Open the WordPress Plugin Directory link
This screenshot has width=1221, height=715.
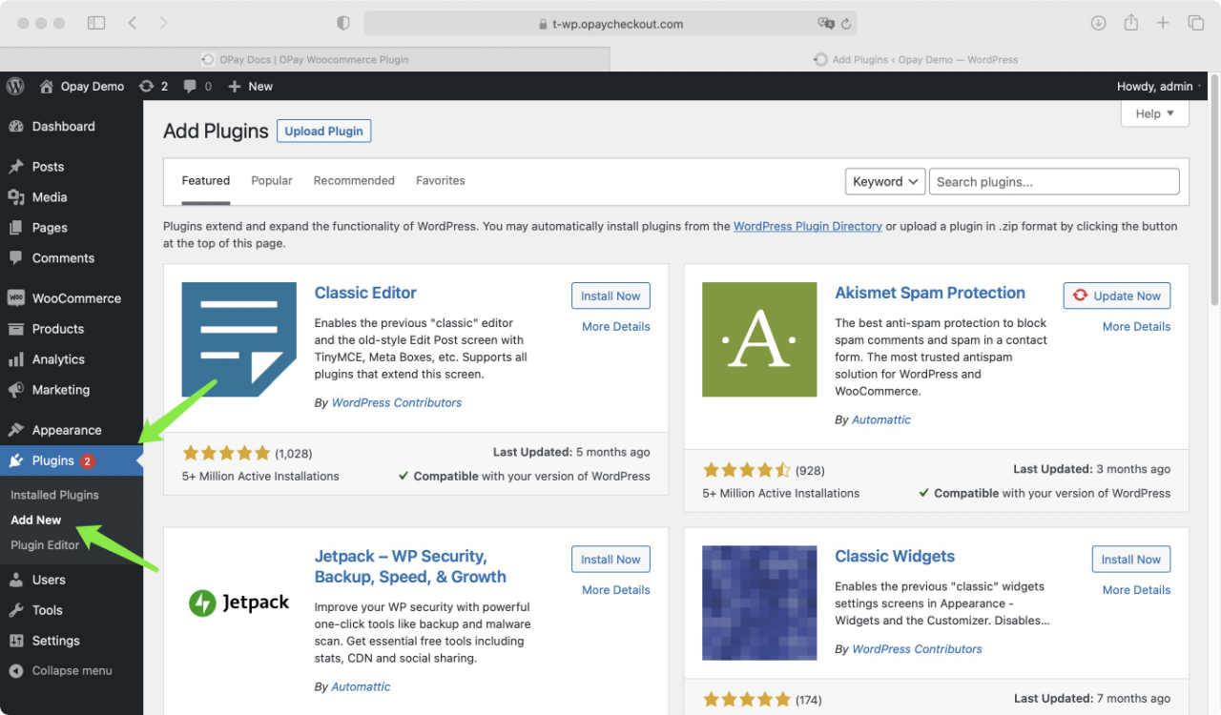tap(808, 226)
